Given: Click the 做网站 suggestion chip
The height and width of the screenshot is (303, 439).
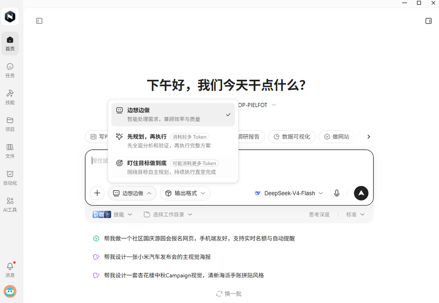Looking at the screenshot, I should click(x=337, y=136).
